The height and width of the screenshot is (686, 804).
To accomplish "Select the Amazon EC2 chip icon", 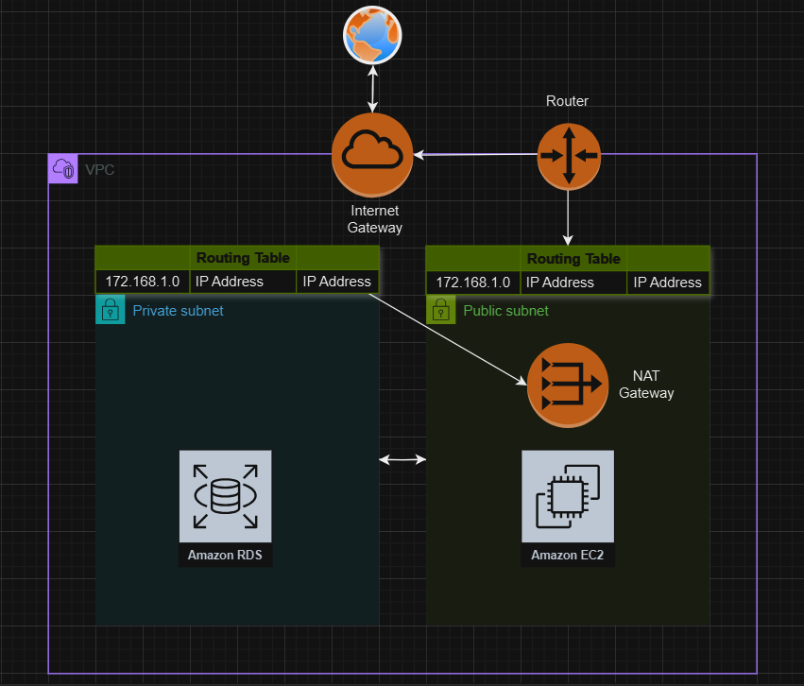I will point(567,496).
